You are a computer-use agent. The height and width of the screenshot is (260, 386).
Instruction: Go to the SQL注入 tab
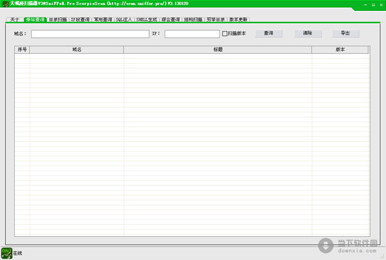(124, 20)
